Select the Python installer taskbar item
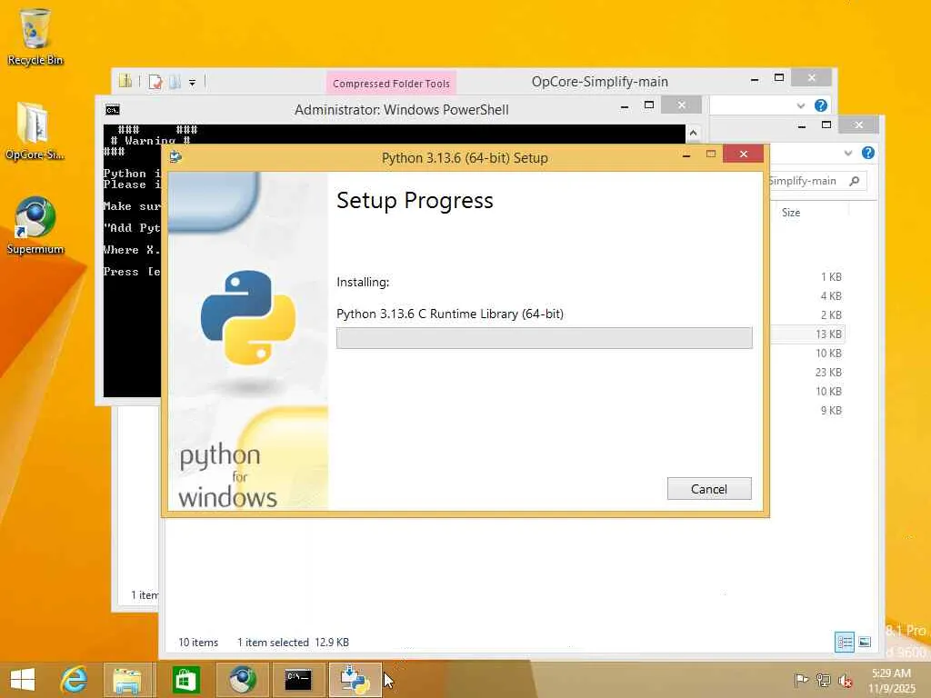The image size is (931, 698). [x=355, y=680]
